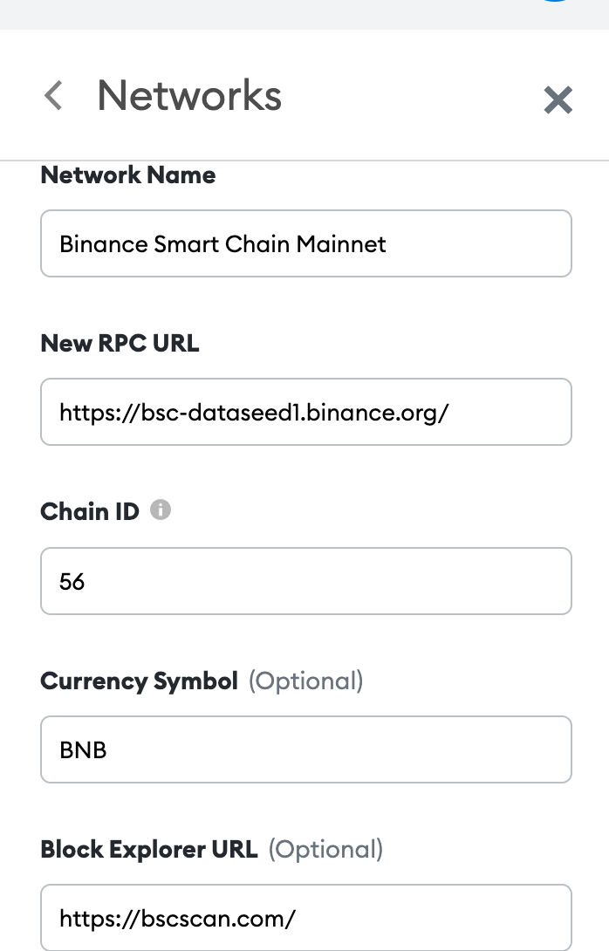Click the bsc-dataseed1.binance.org URL text
Viewport: 609px width, 951px height.
click(254, 413)
